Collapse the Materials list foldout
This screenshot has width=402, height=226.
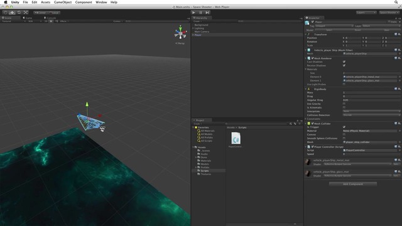coord(306,69)
